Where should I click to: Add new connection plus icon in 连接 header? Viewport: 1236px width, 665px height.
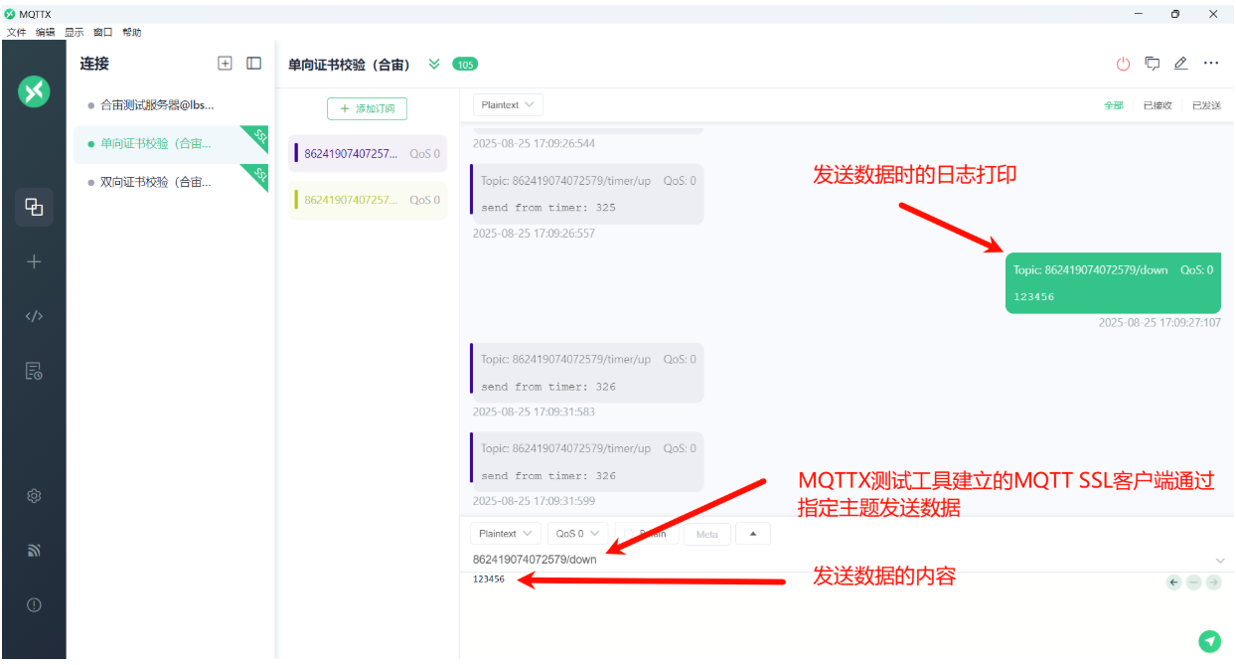225,63
